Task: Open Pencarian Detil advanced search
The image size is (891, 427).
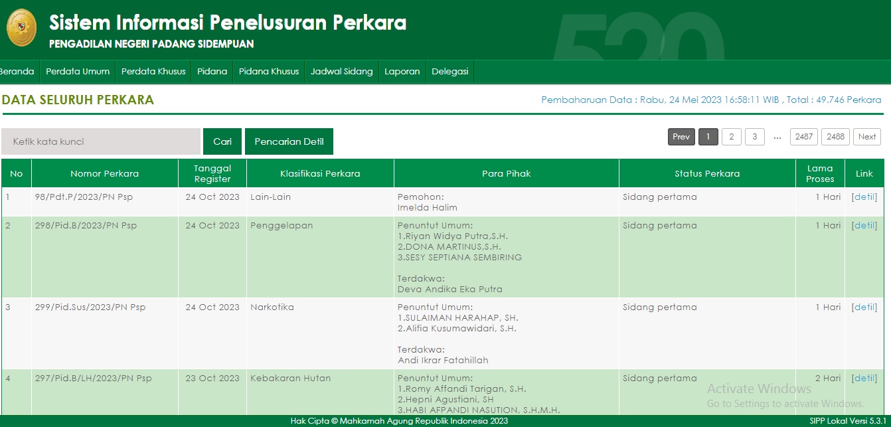Action: click(x=289, y=141)
